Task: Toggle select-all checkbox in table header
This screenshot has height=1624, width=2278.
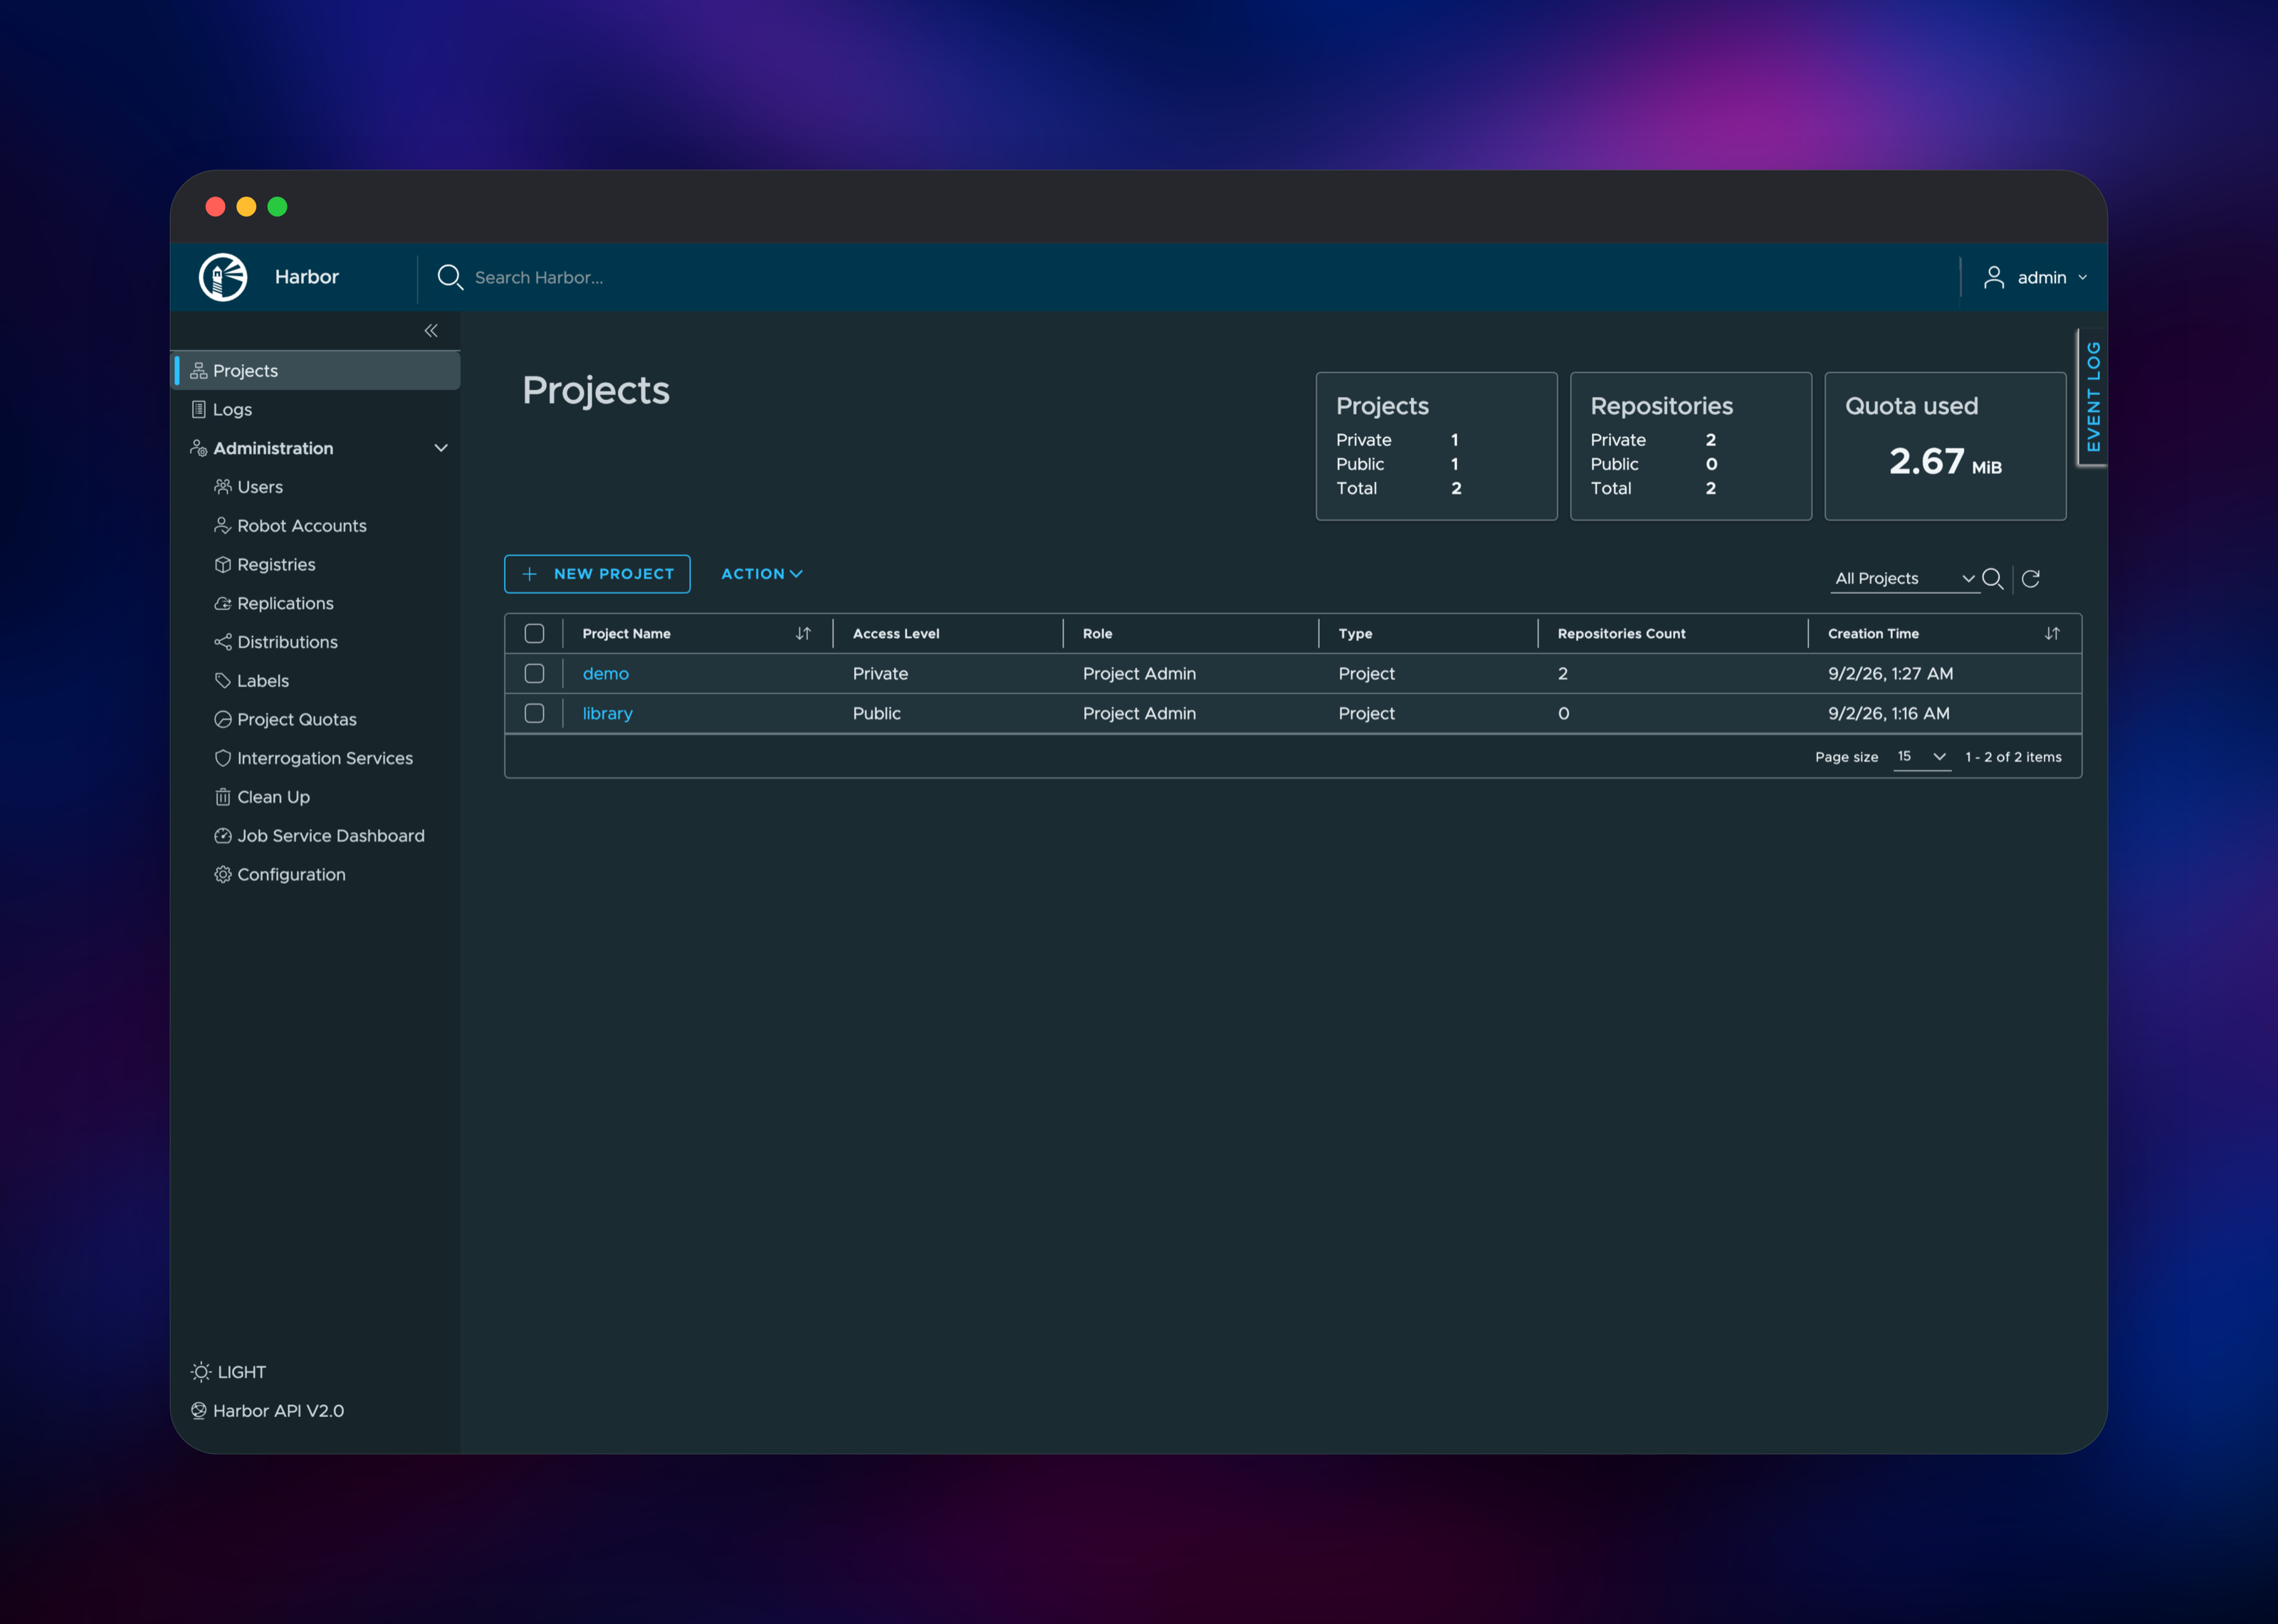Action: 535,634
